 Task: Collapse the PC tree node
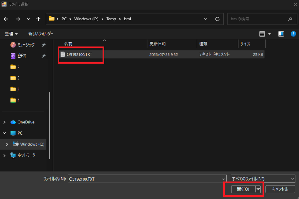(4, 133)
